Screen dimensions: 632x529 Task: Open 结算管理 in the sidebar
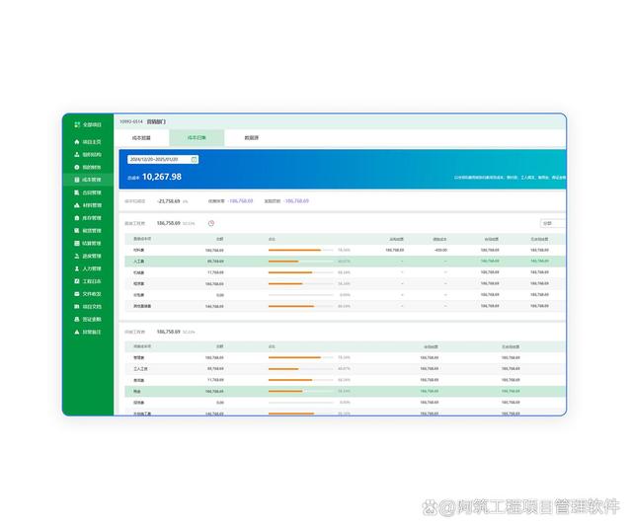pyautogui.click(x=88, y=244)
